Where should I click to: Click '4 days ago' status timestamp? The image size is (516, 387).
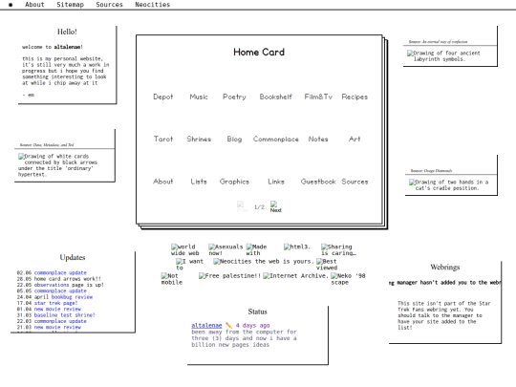(x=252, y=326)
